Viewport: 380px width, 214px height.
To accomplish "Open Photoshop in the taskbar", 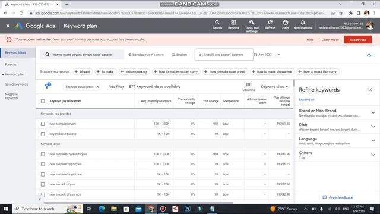I will (x=188, y=209).
